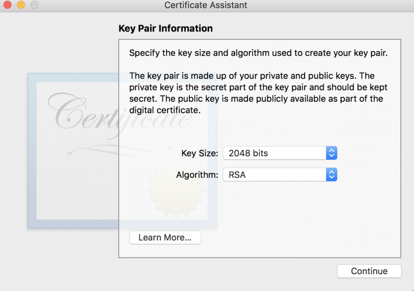Click the Key Pair Information heading
This screenshot has width=414, height=291.
(x=166, y=29)
